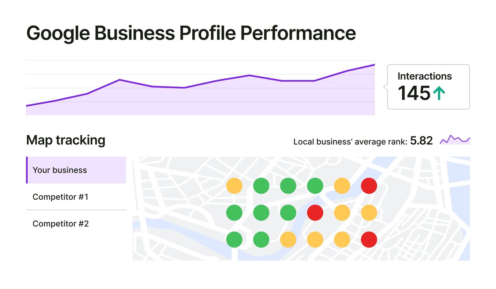Click the third yellow dot in bottom row

tap(342, 239)
